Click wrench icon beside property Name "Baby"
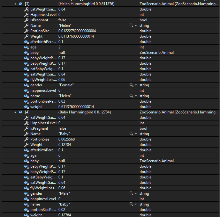Screen dimensions: 220x217 27,134
